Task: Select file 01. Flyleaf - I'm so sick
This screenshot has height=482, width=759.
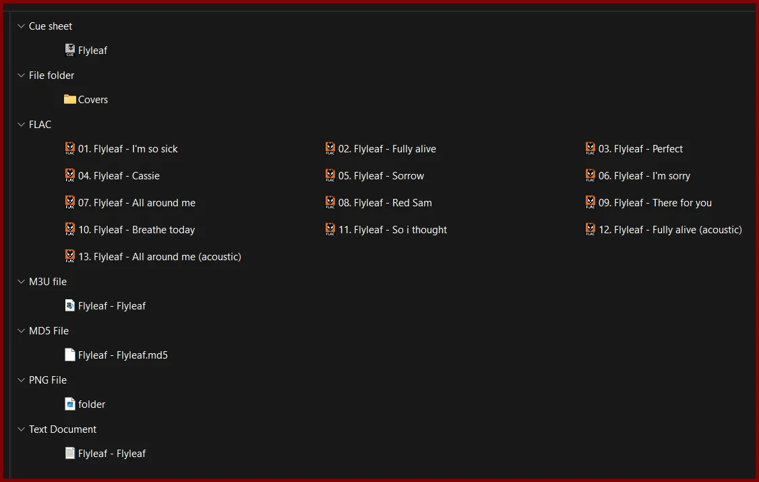Action: (x=128, y=148)
